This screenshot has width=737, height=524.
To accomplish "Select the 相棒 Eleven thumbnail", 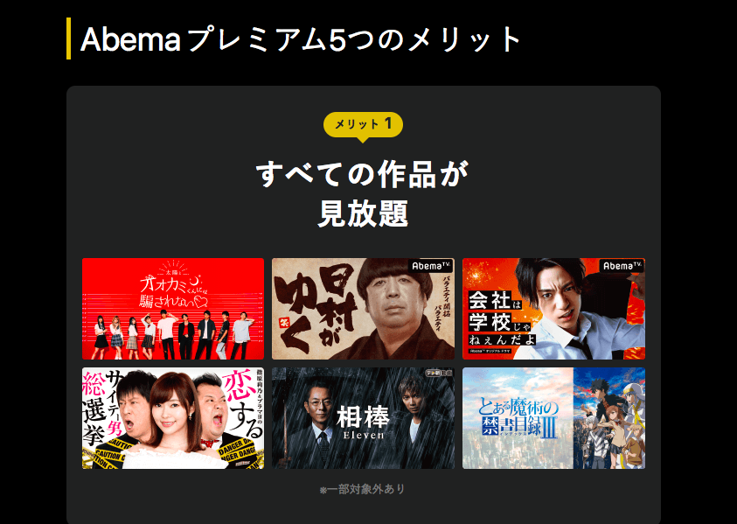I will tap(363, 418).
